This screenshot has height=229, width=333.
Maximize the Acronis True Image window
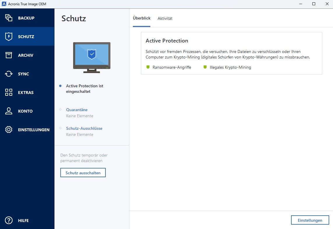click(314, 4)
